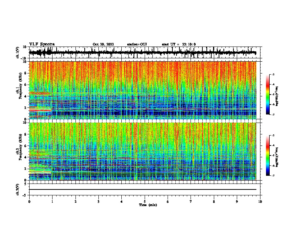
Task: Click the ch.1 voltage waveform trace
Action: pyautogui.click(x=142, y=53)
